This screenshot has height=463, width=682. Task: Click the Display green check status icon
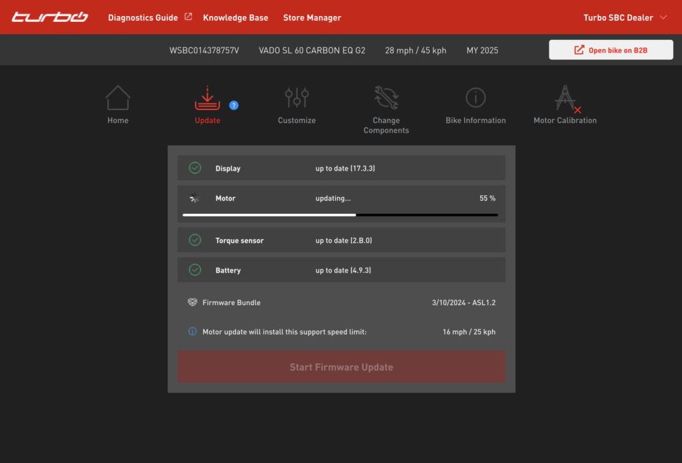click(195, 168)
